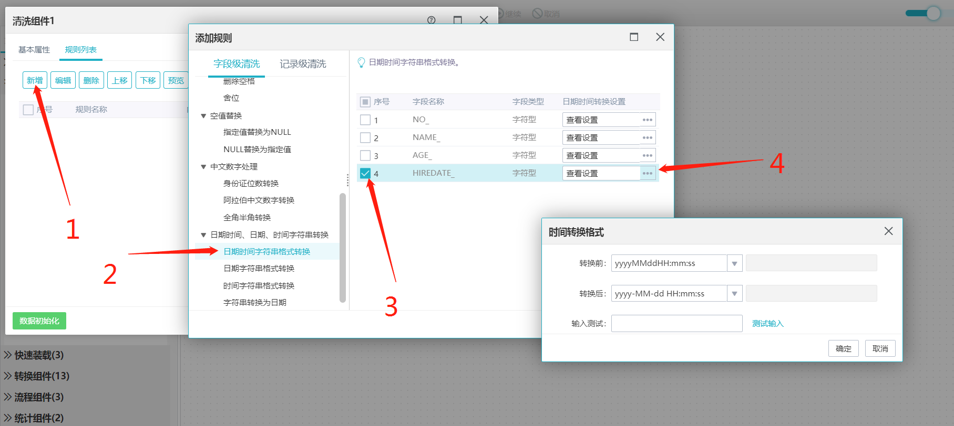Image resolution: width=954 pixels, height=426 pixels.
Task: Close the 时间转换格式 dialog
Action: pyautogui.click(x=888, y=231)
